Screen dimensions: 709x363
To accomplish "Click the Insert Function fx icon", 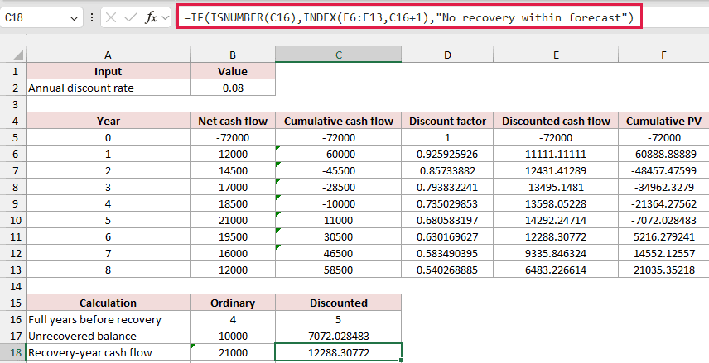I will (x=151, y=17).
